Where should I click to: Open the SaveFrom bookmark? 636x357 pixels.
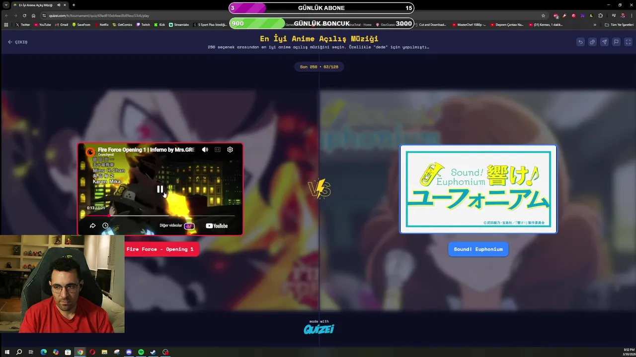[x=81, y=24]
